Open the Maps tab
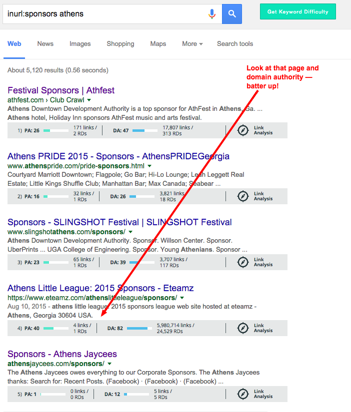 coord(158,44)
